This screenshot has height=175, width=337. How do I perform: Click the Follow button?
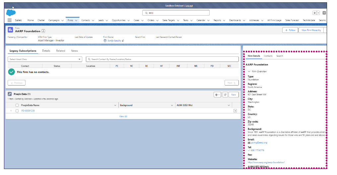290,30
